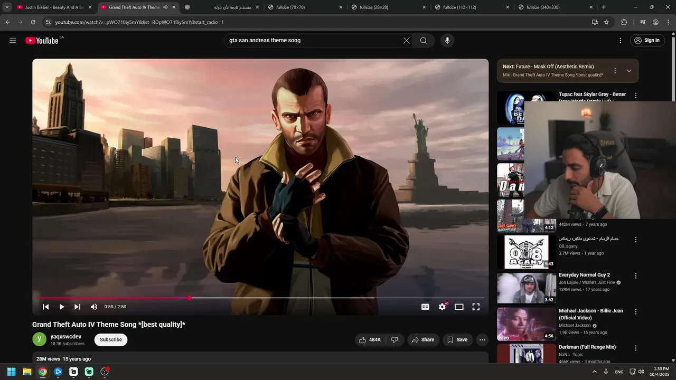Screen dimensions: 676x380
Task: Open options menu for Tupac Better Days video
Action: (636, 96)
